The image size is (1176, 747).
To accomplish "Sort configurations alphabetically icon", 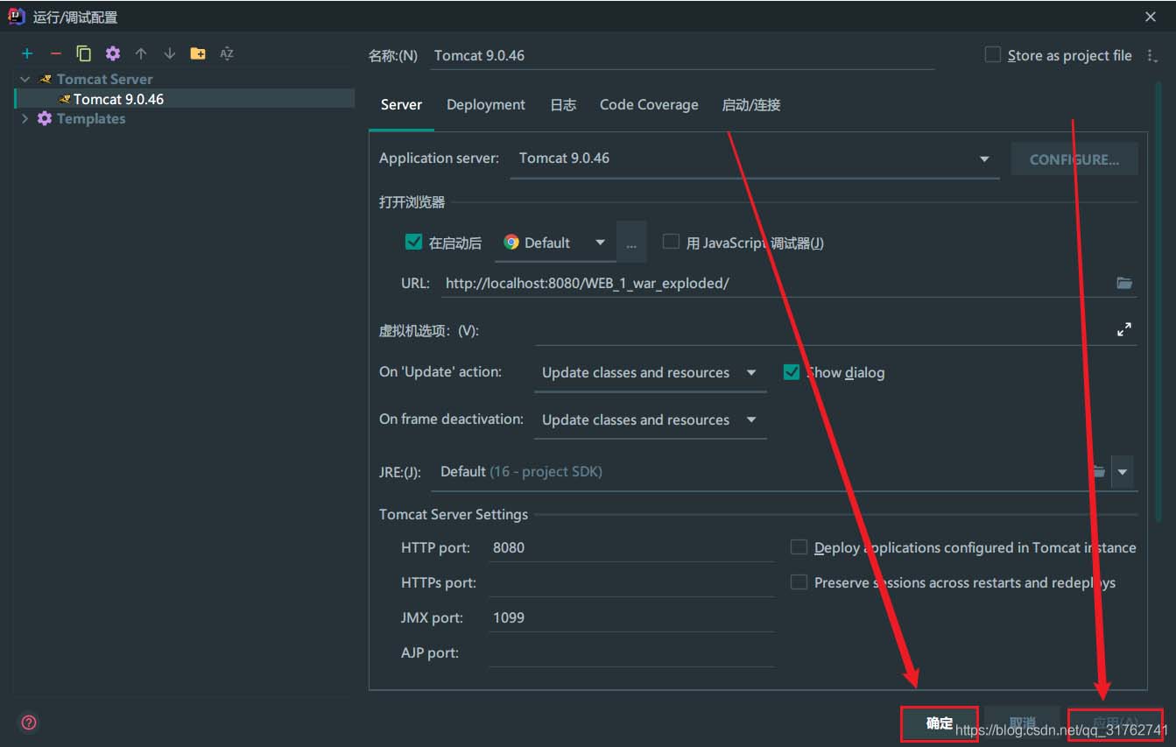I will point(227,53).
